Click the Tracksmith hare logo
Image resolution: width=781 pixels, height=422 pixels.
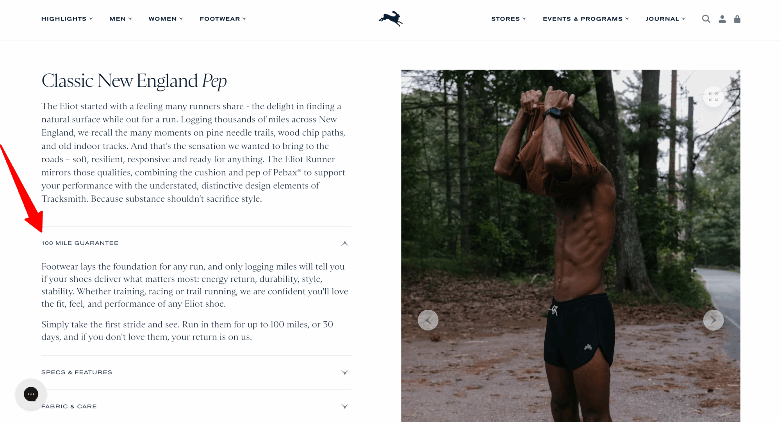[x=390, y=18]
